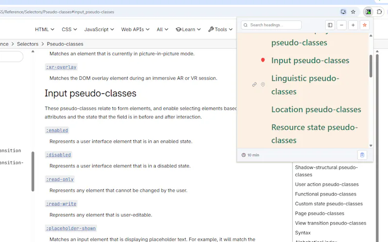This screenshot has width=388, height=242.
Task: Open the CSS dropdown menu
Action: [x=69, y=30]
